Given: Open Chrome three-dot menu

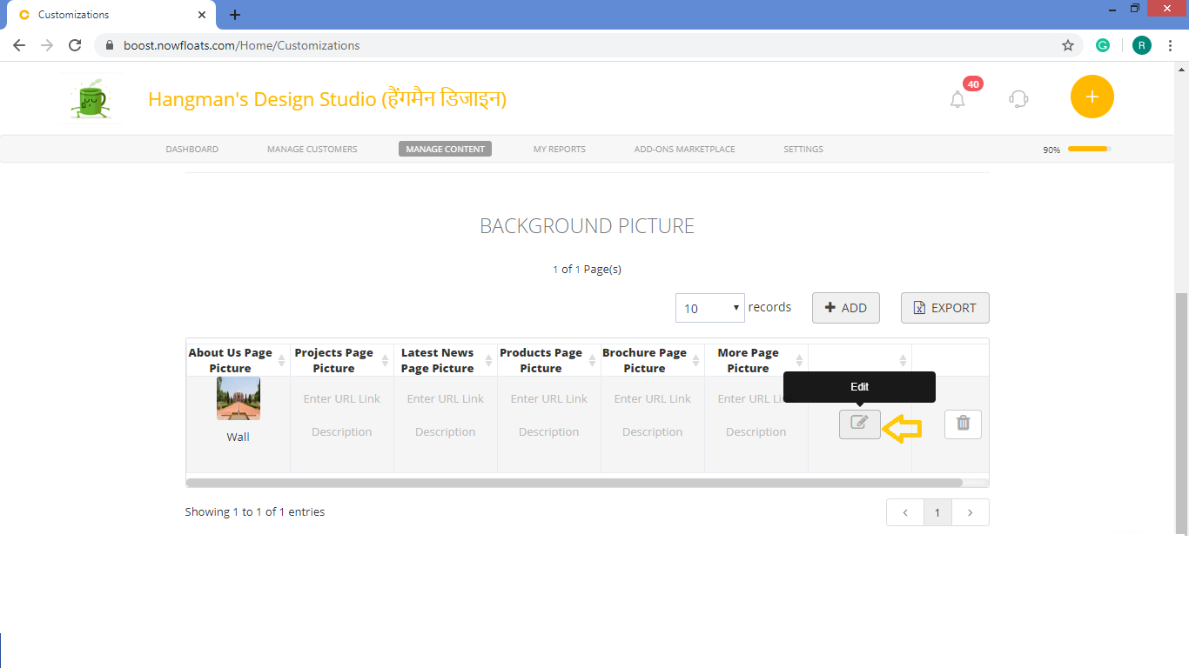Looking at the screenshot, I should tap(1170, 45).
